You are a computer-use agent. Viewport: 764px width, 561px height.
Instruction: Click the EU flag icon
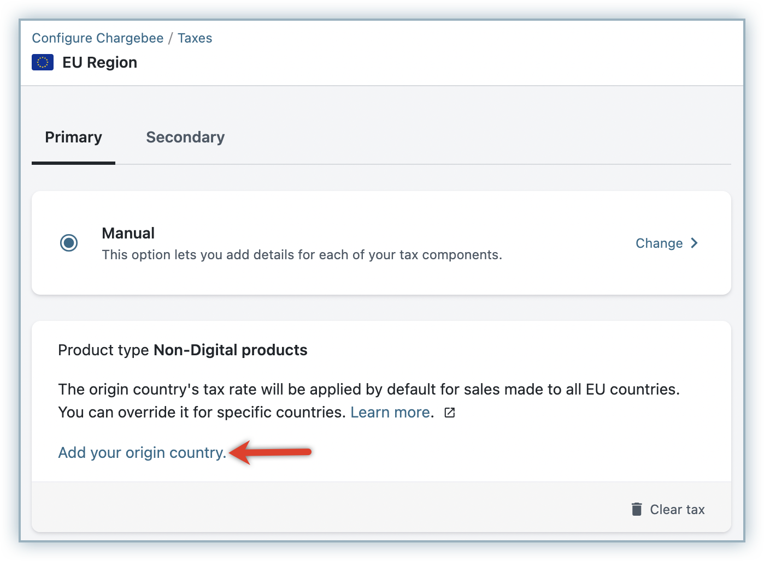(x=43, y=63)
